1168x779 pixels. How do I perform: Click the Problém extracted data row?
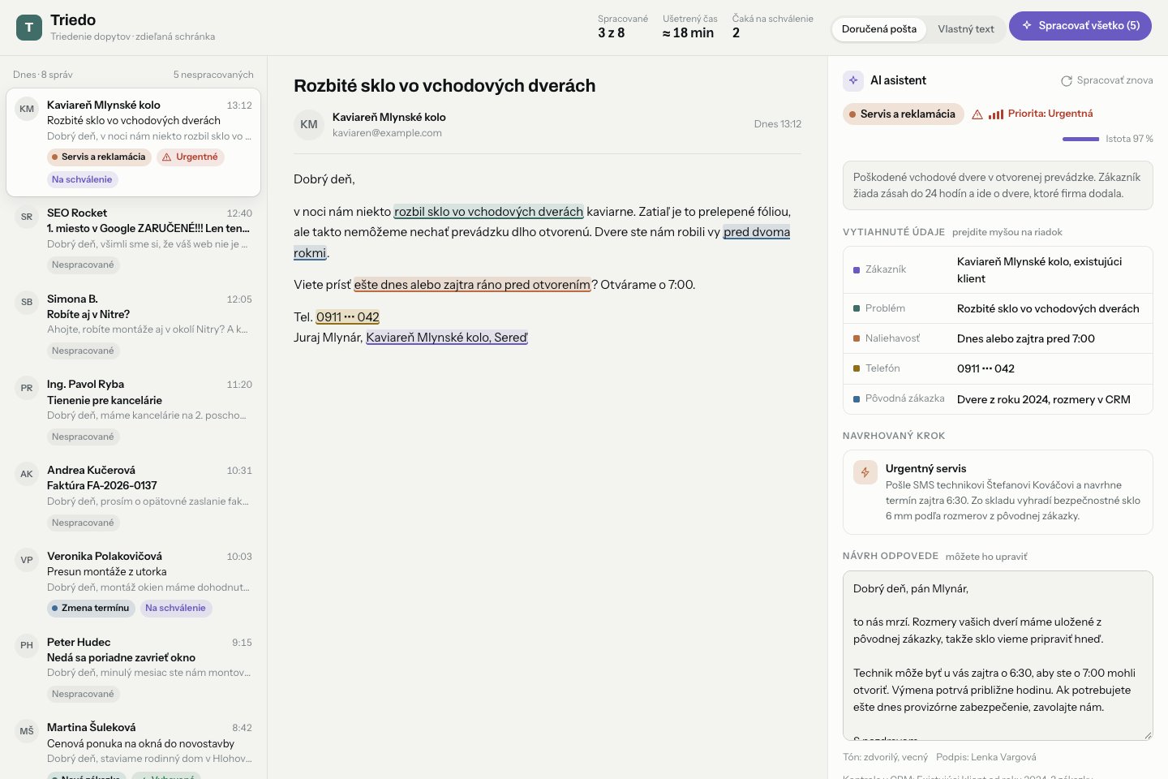tap(998, 308)
